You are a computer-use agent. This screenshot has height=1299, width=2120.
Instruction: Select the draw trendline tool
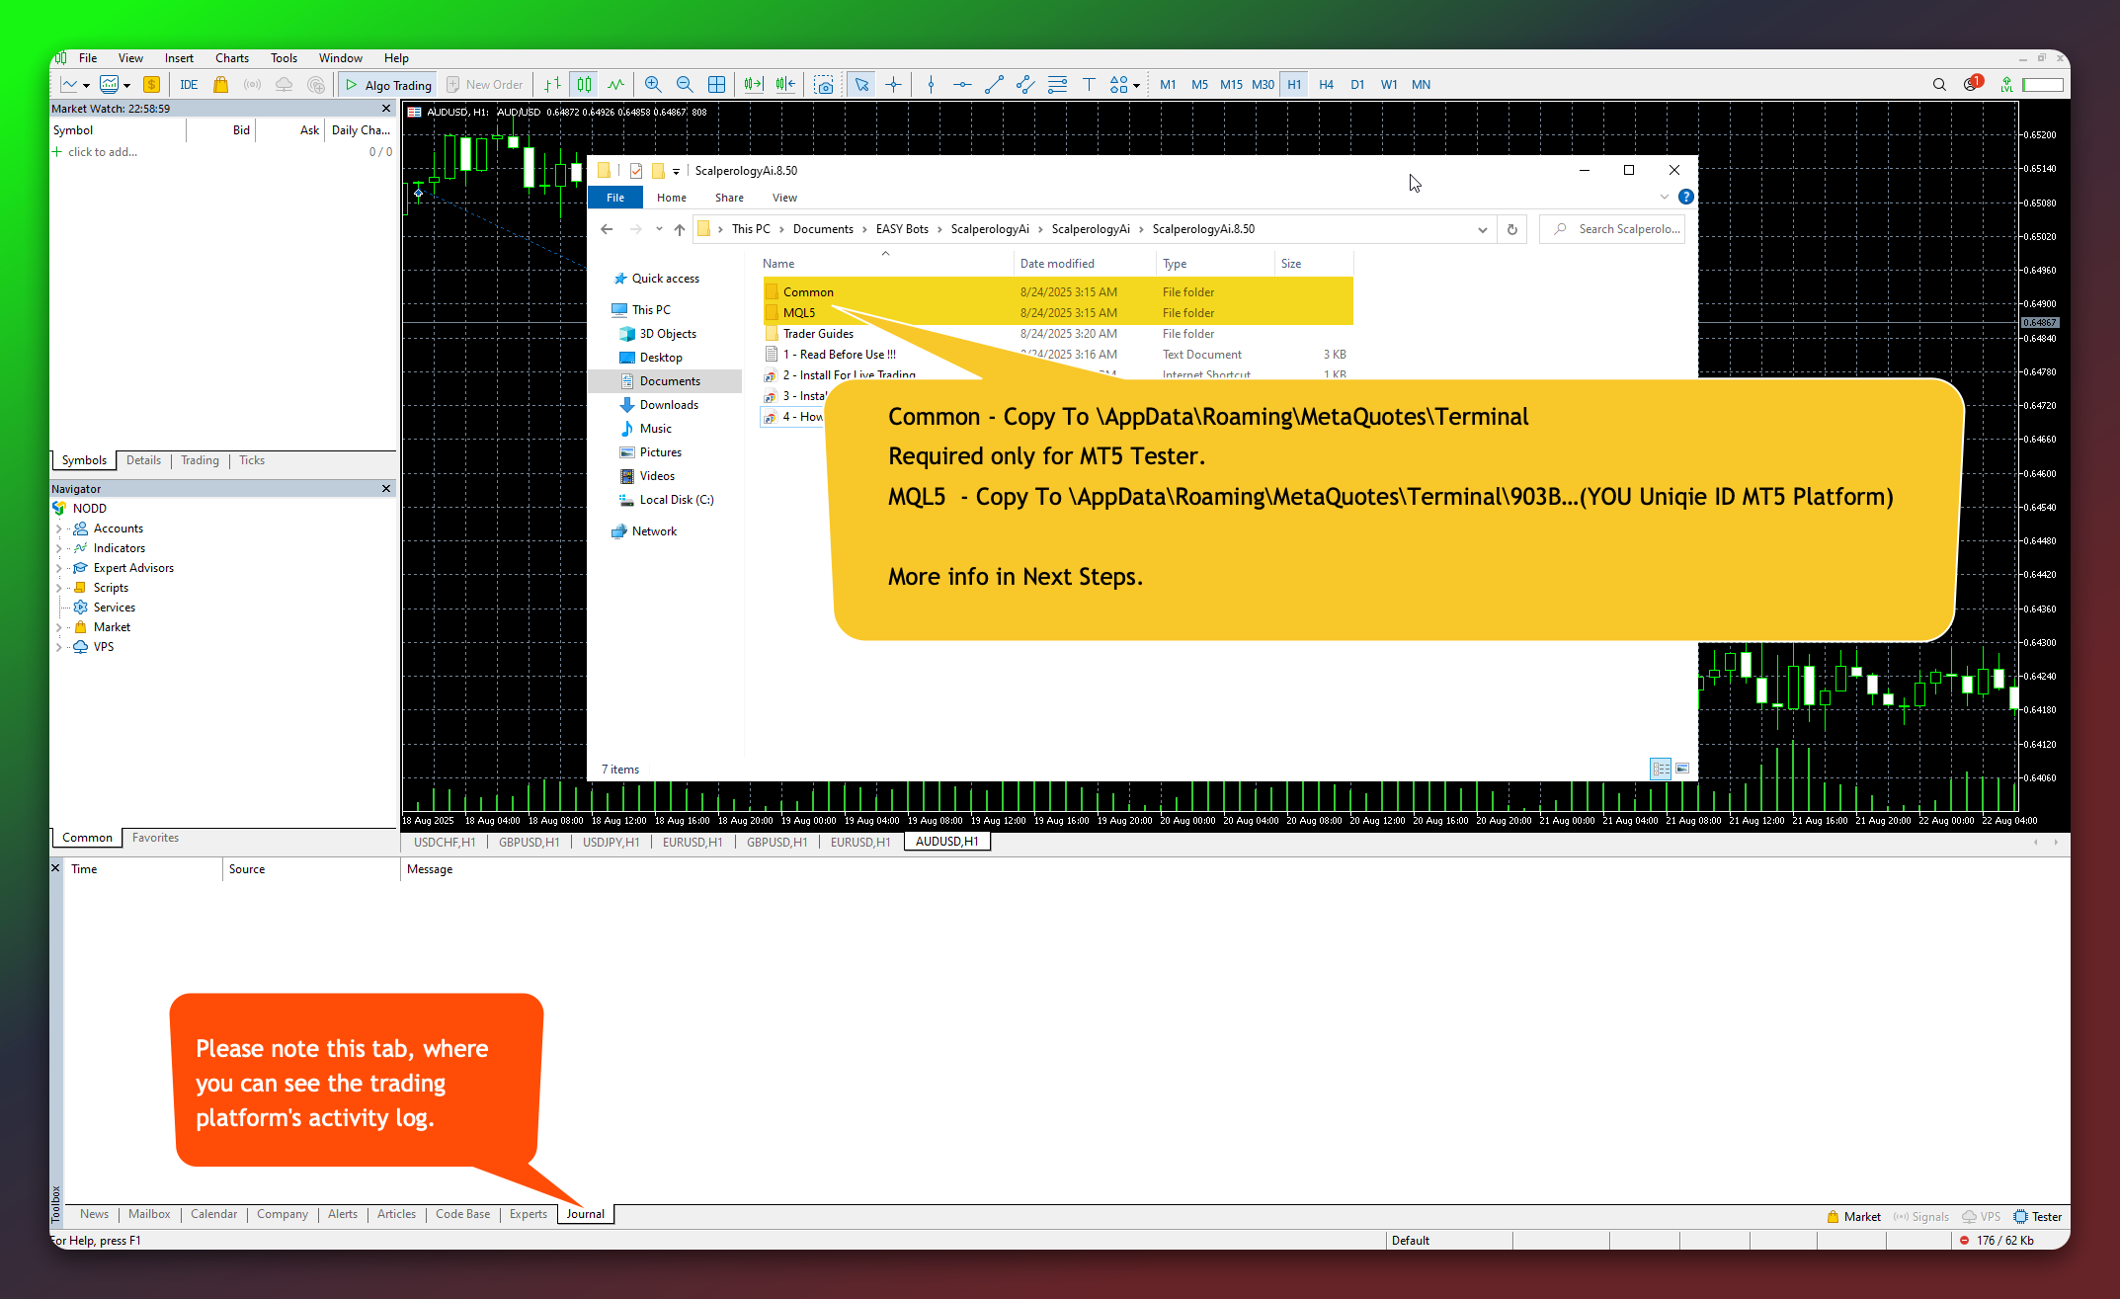pos(994,85)
